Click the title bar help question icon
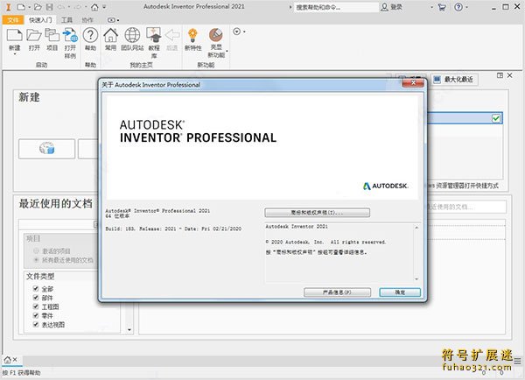Image resolution: width=525 pixels, height=380 pixels. [458, 7]
